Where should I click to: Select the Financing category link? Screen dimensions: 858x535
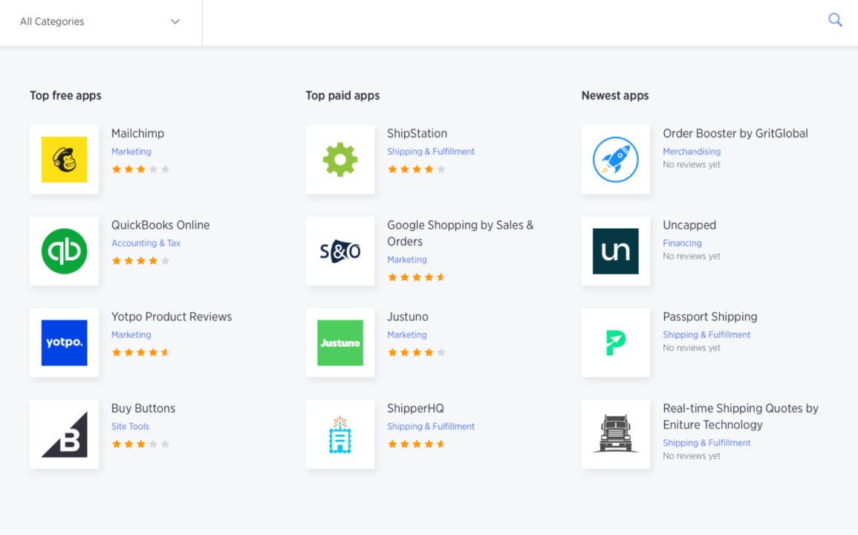(682, 243)
